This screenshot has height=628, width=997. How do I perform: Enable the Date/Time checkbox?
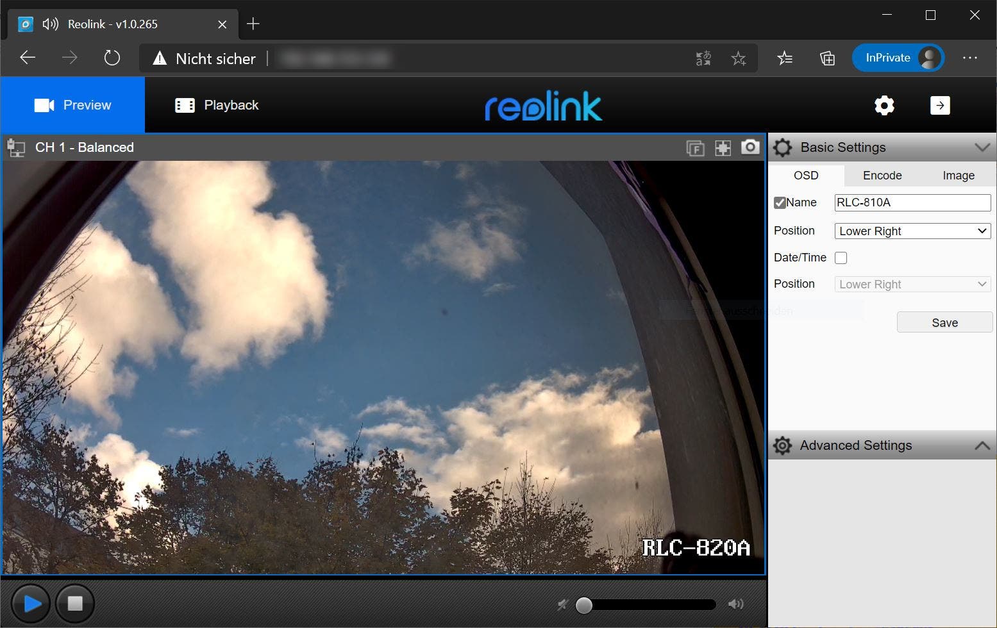point(841,258)
